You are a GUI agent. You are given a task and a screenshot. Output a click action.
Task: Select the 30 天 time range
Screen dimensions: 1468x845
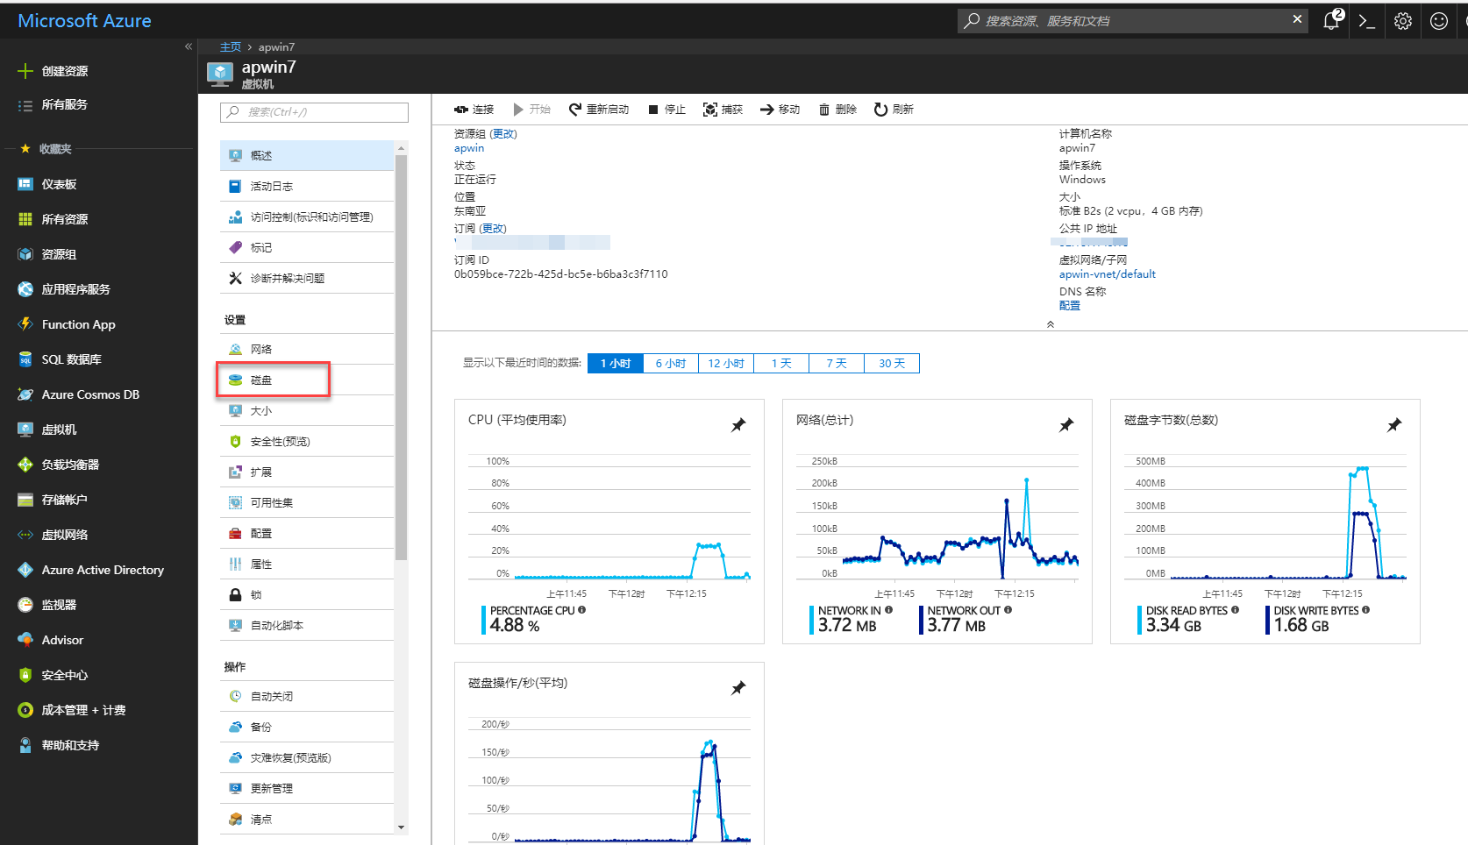pos(892,364)
